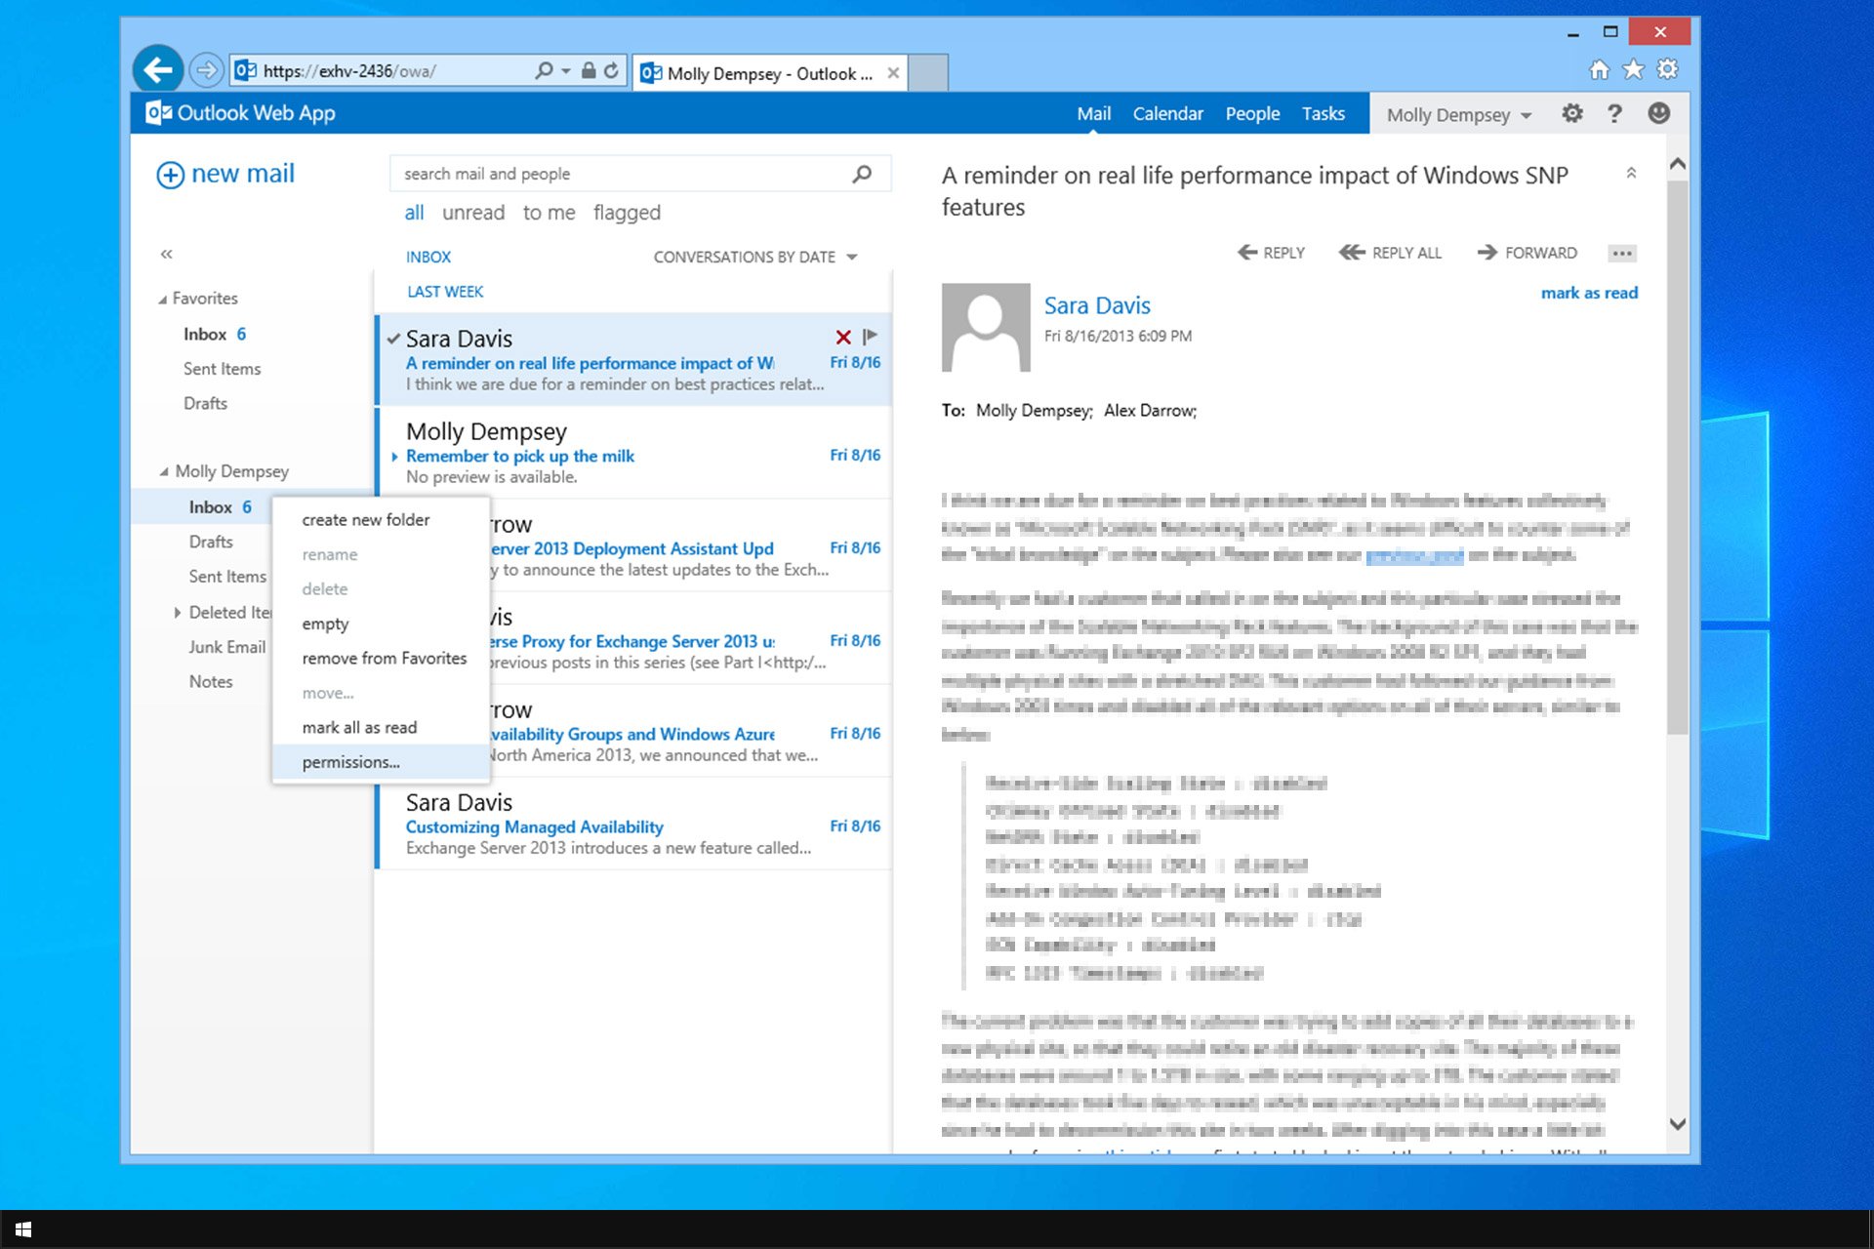Choose 'permissions...' from the context menu
This screenshot has height=1249, width=1874.
click(x=381, y=762)
